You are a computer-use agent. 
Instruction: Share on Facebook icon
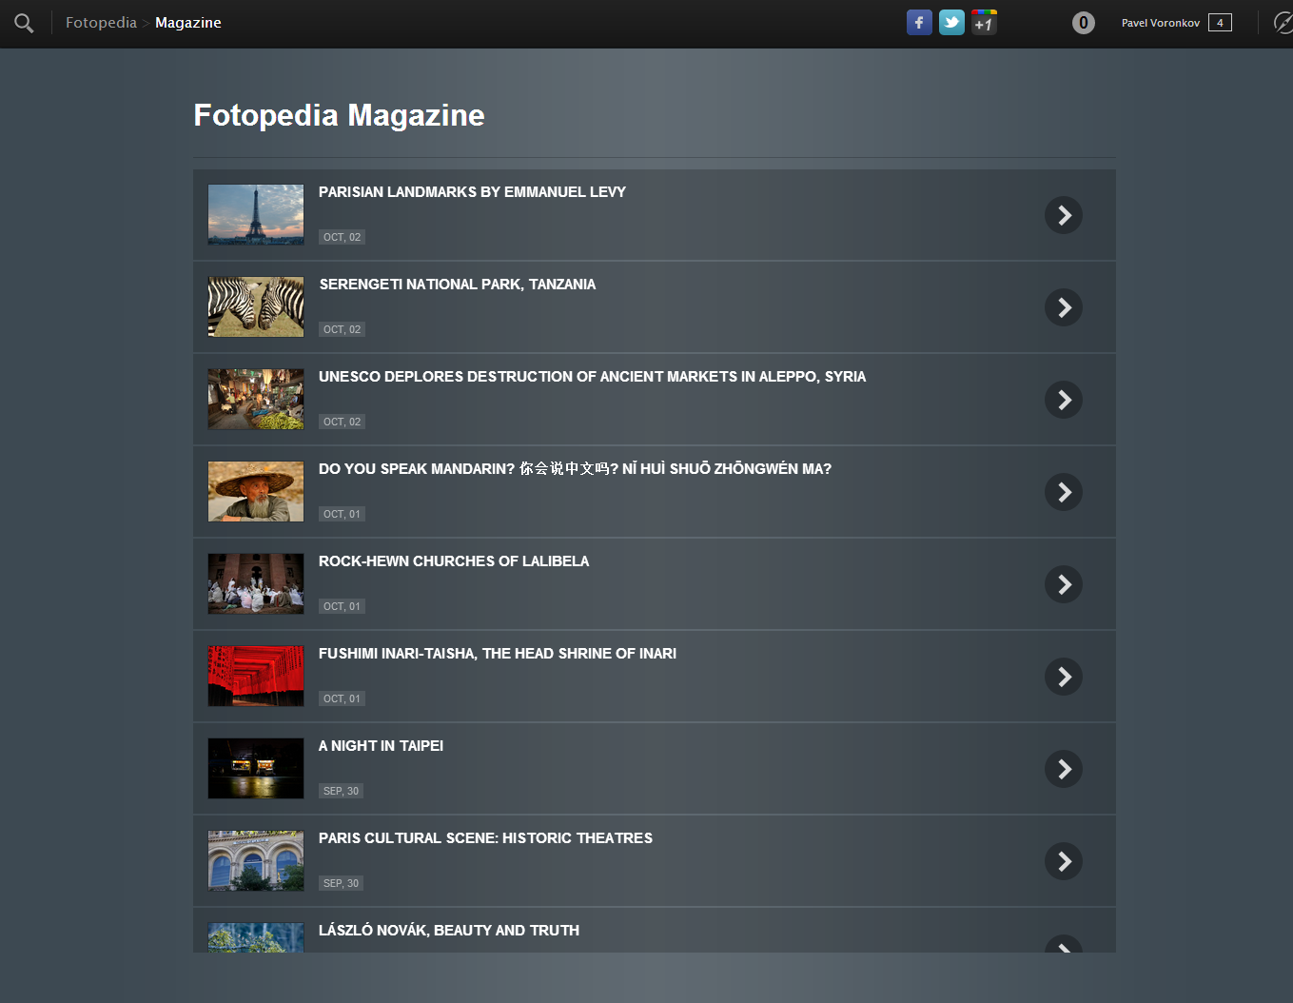coord(919,23)
